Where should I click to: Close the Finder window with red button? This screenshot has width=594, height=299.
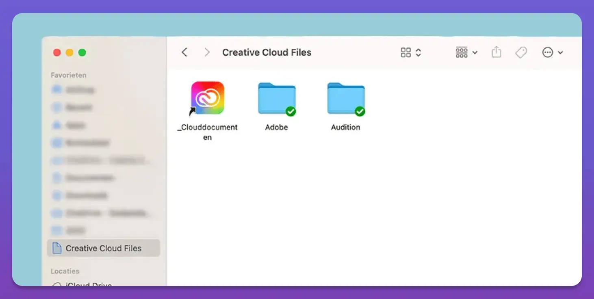[x=57, y=52]
